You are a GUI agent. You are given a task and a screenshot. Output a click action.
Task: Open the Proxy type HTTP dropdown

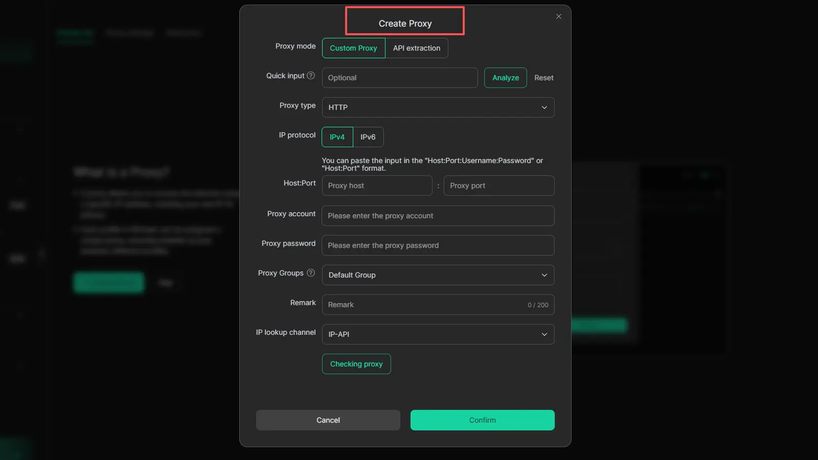[438, 107]
